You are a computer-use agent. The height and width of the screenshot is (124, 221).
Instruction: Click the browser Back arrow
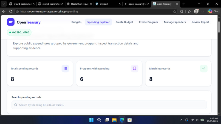point(4,11)
